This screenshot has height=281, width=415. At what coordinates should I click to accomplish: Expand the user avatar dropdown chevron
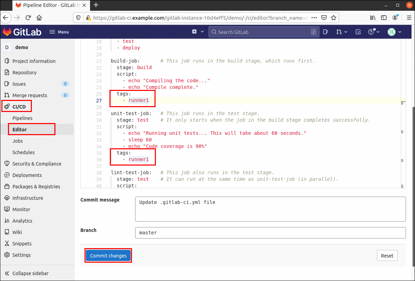tap(400, 32)
